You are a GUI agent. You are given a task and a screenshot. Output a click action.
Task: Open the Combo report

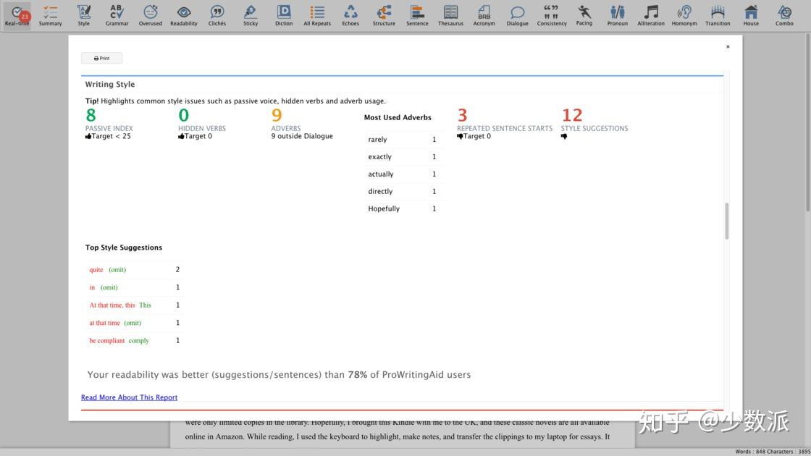pos(784,15)
